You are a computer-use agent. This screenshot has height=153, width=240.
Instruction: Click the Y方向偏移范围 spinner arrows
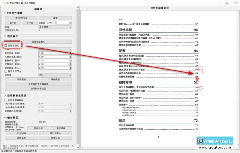[70, 107]
